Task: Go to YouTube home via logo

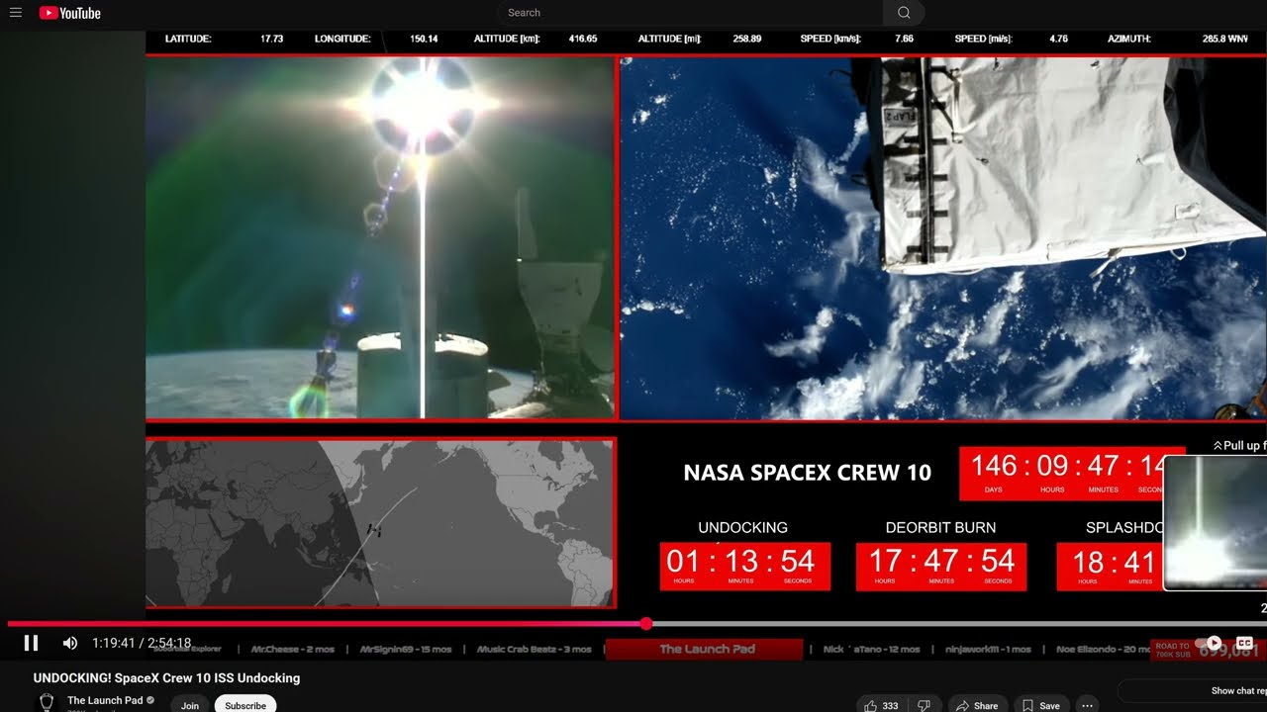Action: coord(70,13)
